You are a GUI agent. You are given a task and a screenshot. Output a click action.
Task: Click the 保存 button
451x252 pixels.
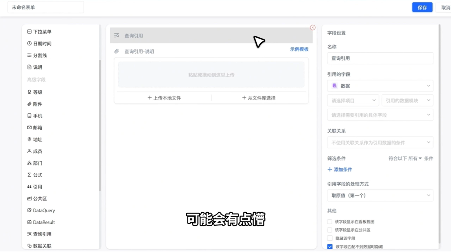point(422,8)
